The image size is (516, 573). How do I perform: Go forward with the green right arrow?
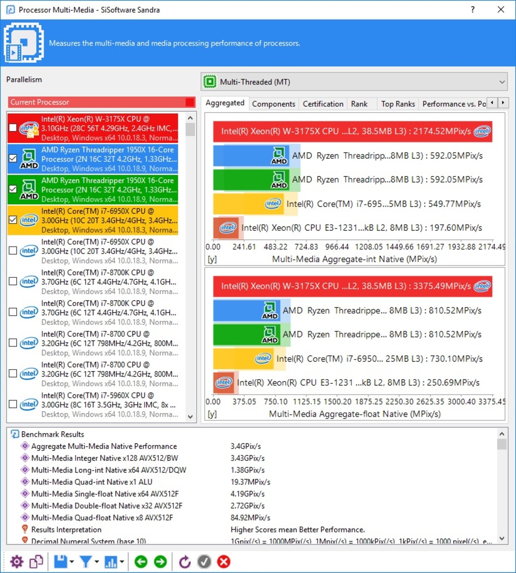click(x=160, y=562)
